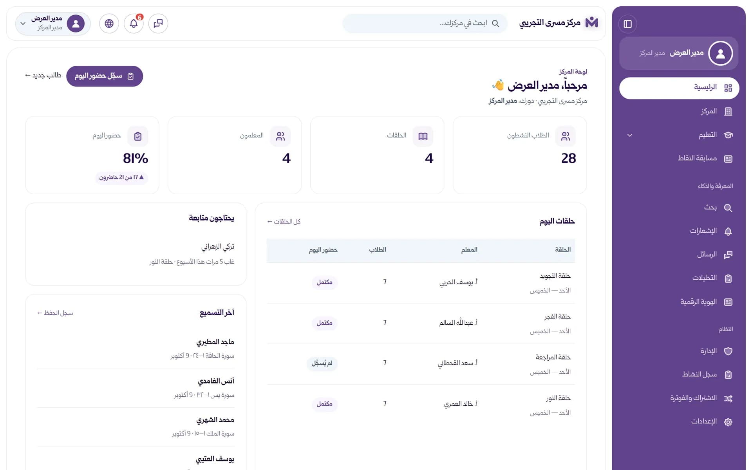752x470 pixels.
Task: Focus the ابحث في مركزك search field
Action: coord(425,23)
